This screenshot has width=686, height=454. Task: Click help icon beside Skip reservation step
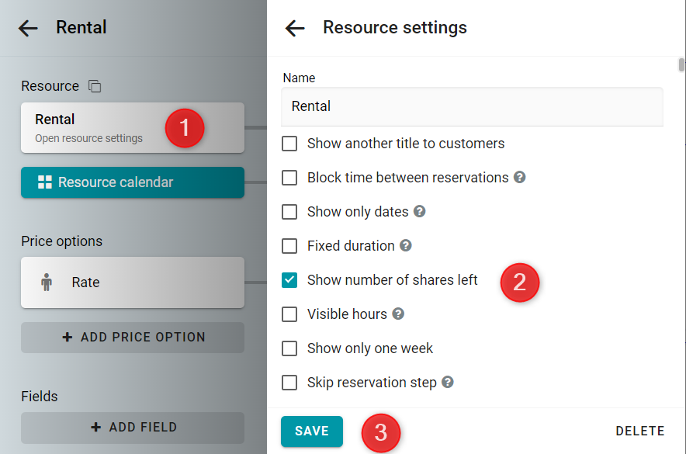tap(448, 382)
